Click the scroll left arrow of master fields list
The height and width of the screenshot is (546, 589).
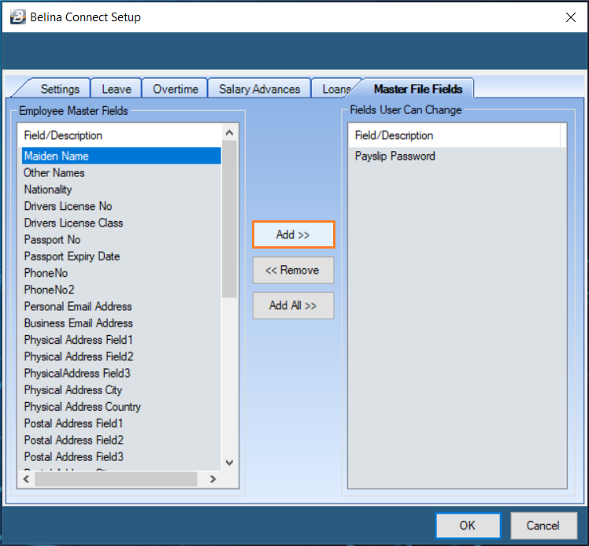[26, 479]
